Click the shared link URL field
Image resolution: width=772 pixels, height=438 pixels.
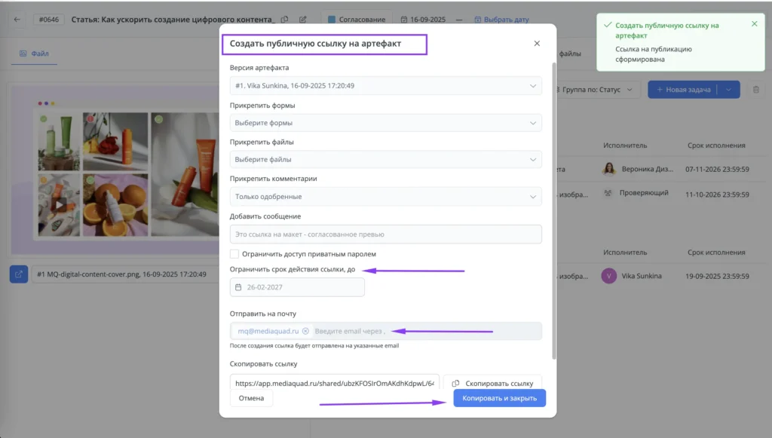click(334, 383)
